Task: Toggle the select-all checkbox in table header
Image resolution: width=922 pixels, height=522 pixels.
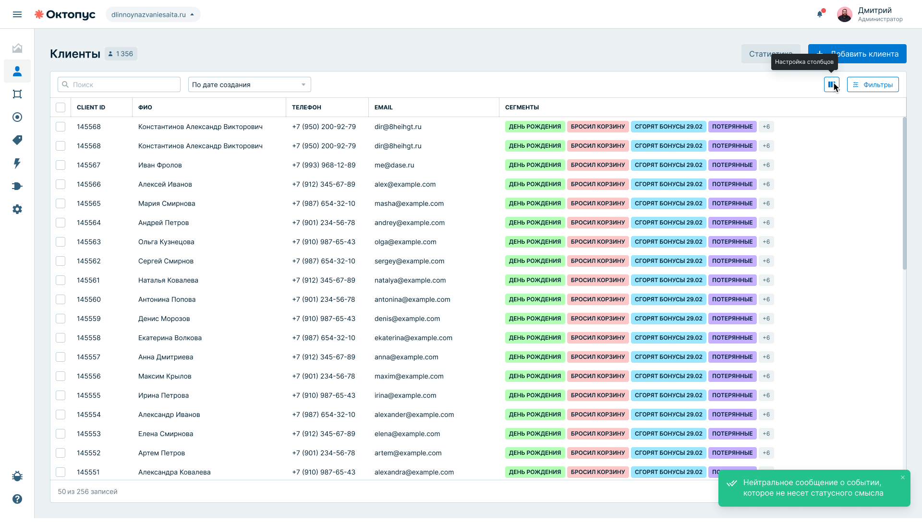Action: [x=61, y=107]
